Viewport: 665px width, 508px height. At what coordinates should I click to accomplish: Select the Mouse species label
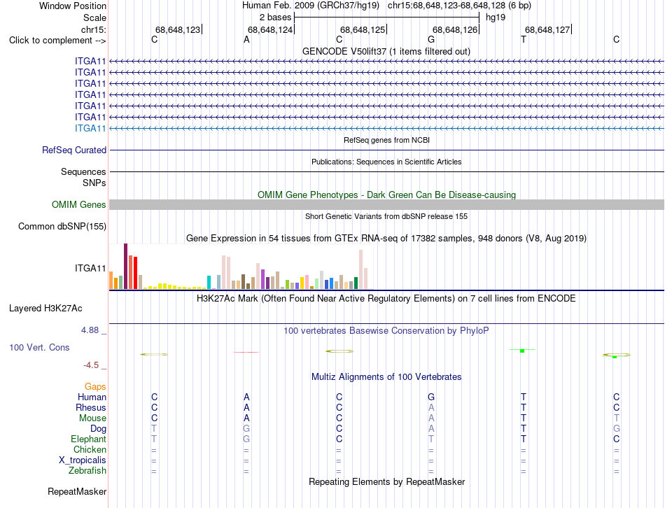tap(92, 418)
